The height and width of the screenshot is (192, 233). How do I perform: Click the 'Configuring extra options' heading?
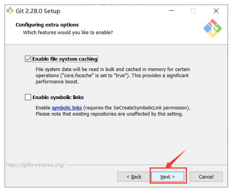[47, 25]
